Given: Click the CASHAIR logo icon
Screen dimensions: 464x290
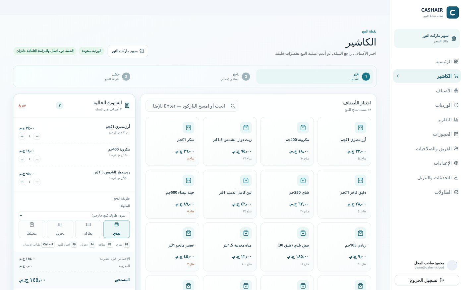Looking at the screenshot, I should 452,13.
